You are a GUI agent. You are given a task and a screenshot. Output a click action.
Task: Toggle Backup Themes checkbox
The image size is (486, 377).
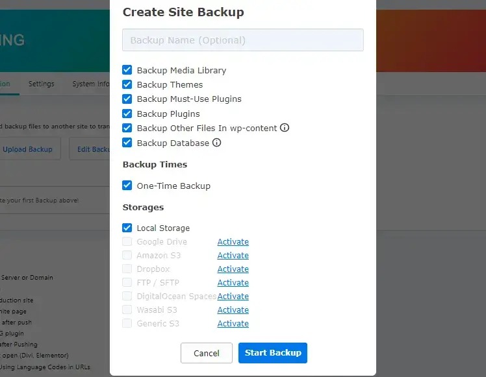point(127,84)
